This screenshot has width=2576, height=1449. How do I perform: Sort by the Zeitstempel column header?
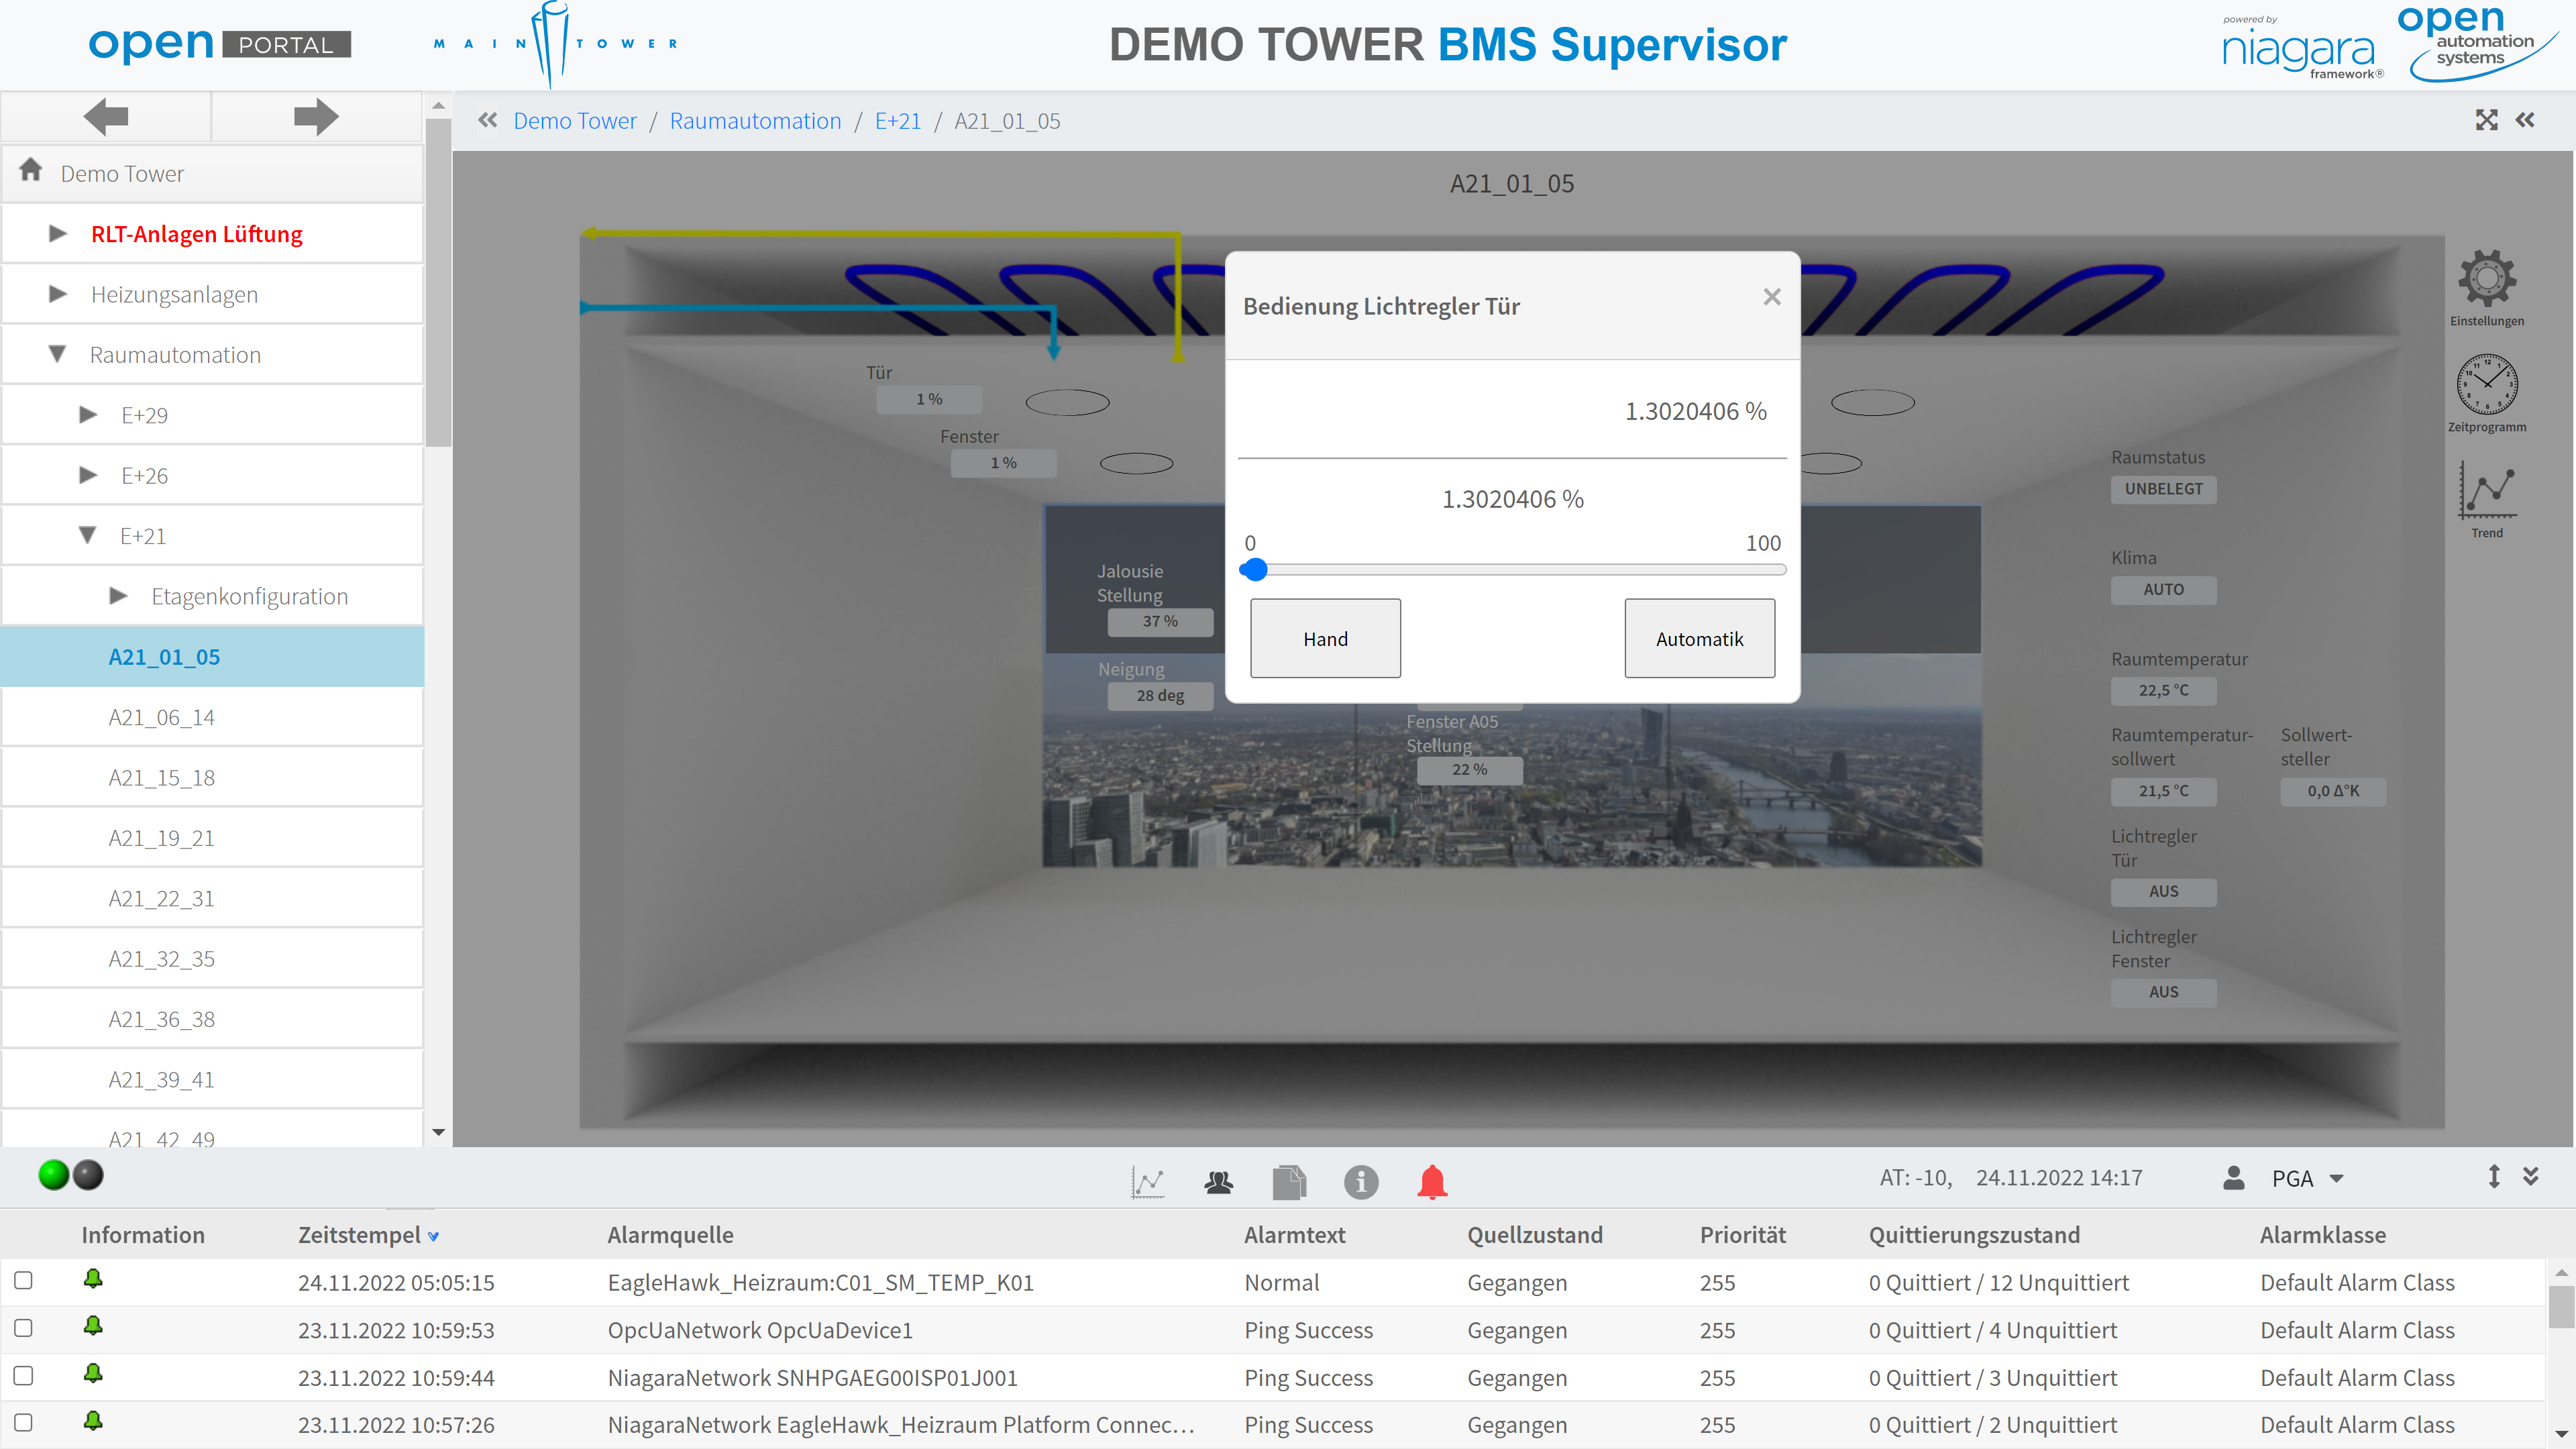pyautogui.click(x=359, y=1235)
